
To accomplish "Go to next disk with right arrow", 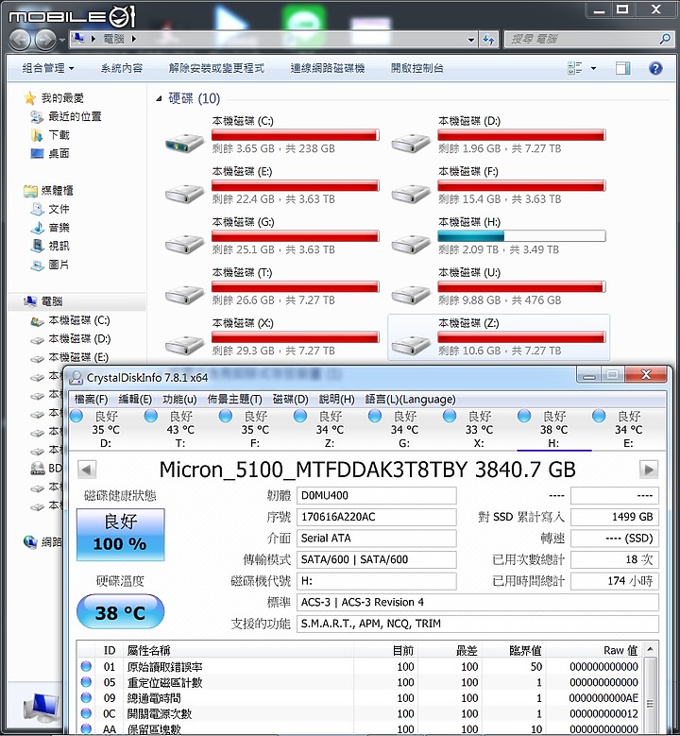I will (x=649, y=470).
